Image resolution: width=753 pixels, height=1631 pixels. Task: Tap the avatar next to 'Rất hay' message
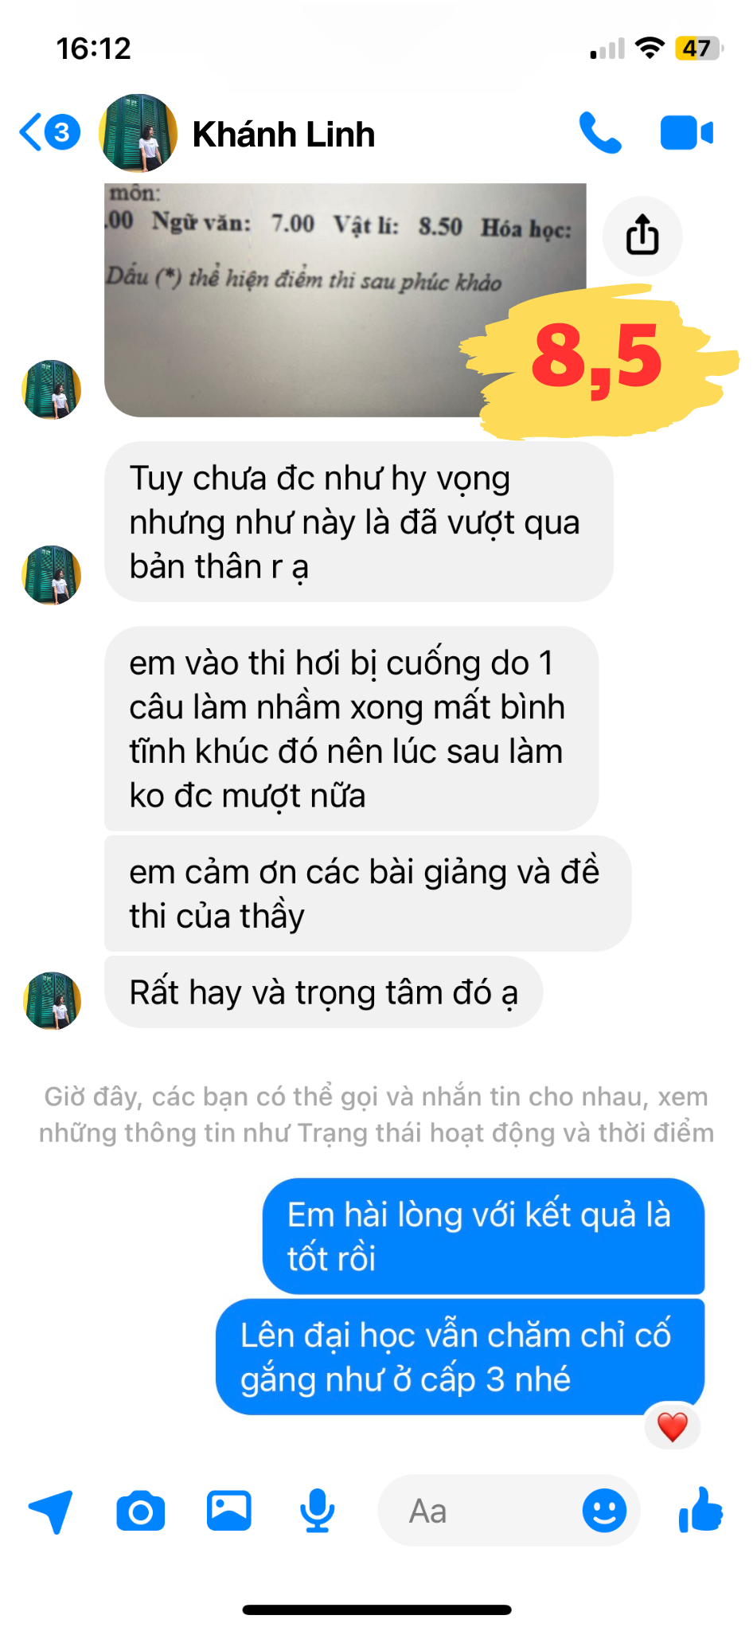(x=52, y=1000)
